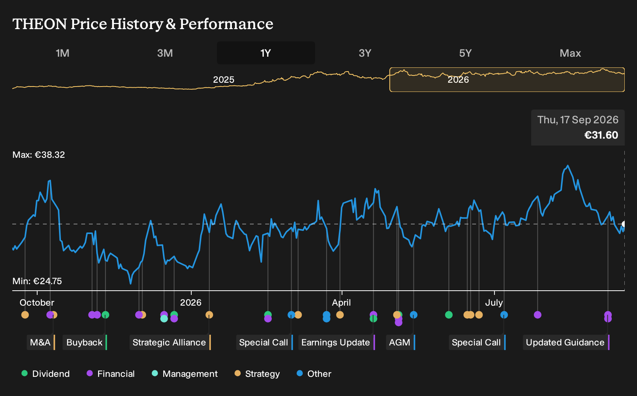This screenshot has width=637, height=396.
Task: Toggle the Dividend legend filter
Action: 46,374
